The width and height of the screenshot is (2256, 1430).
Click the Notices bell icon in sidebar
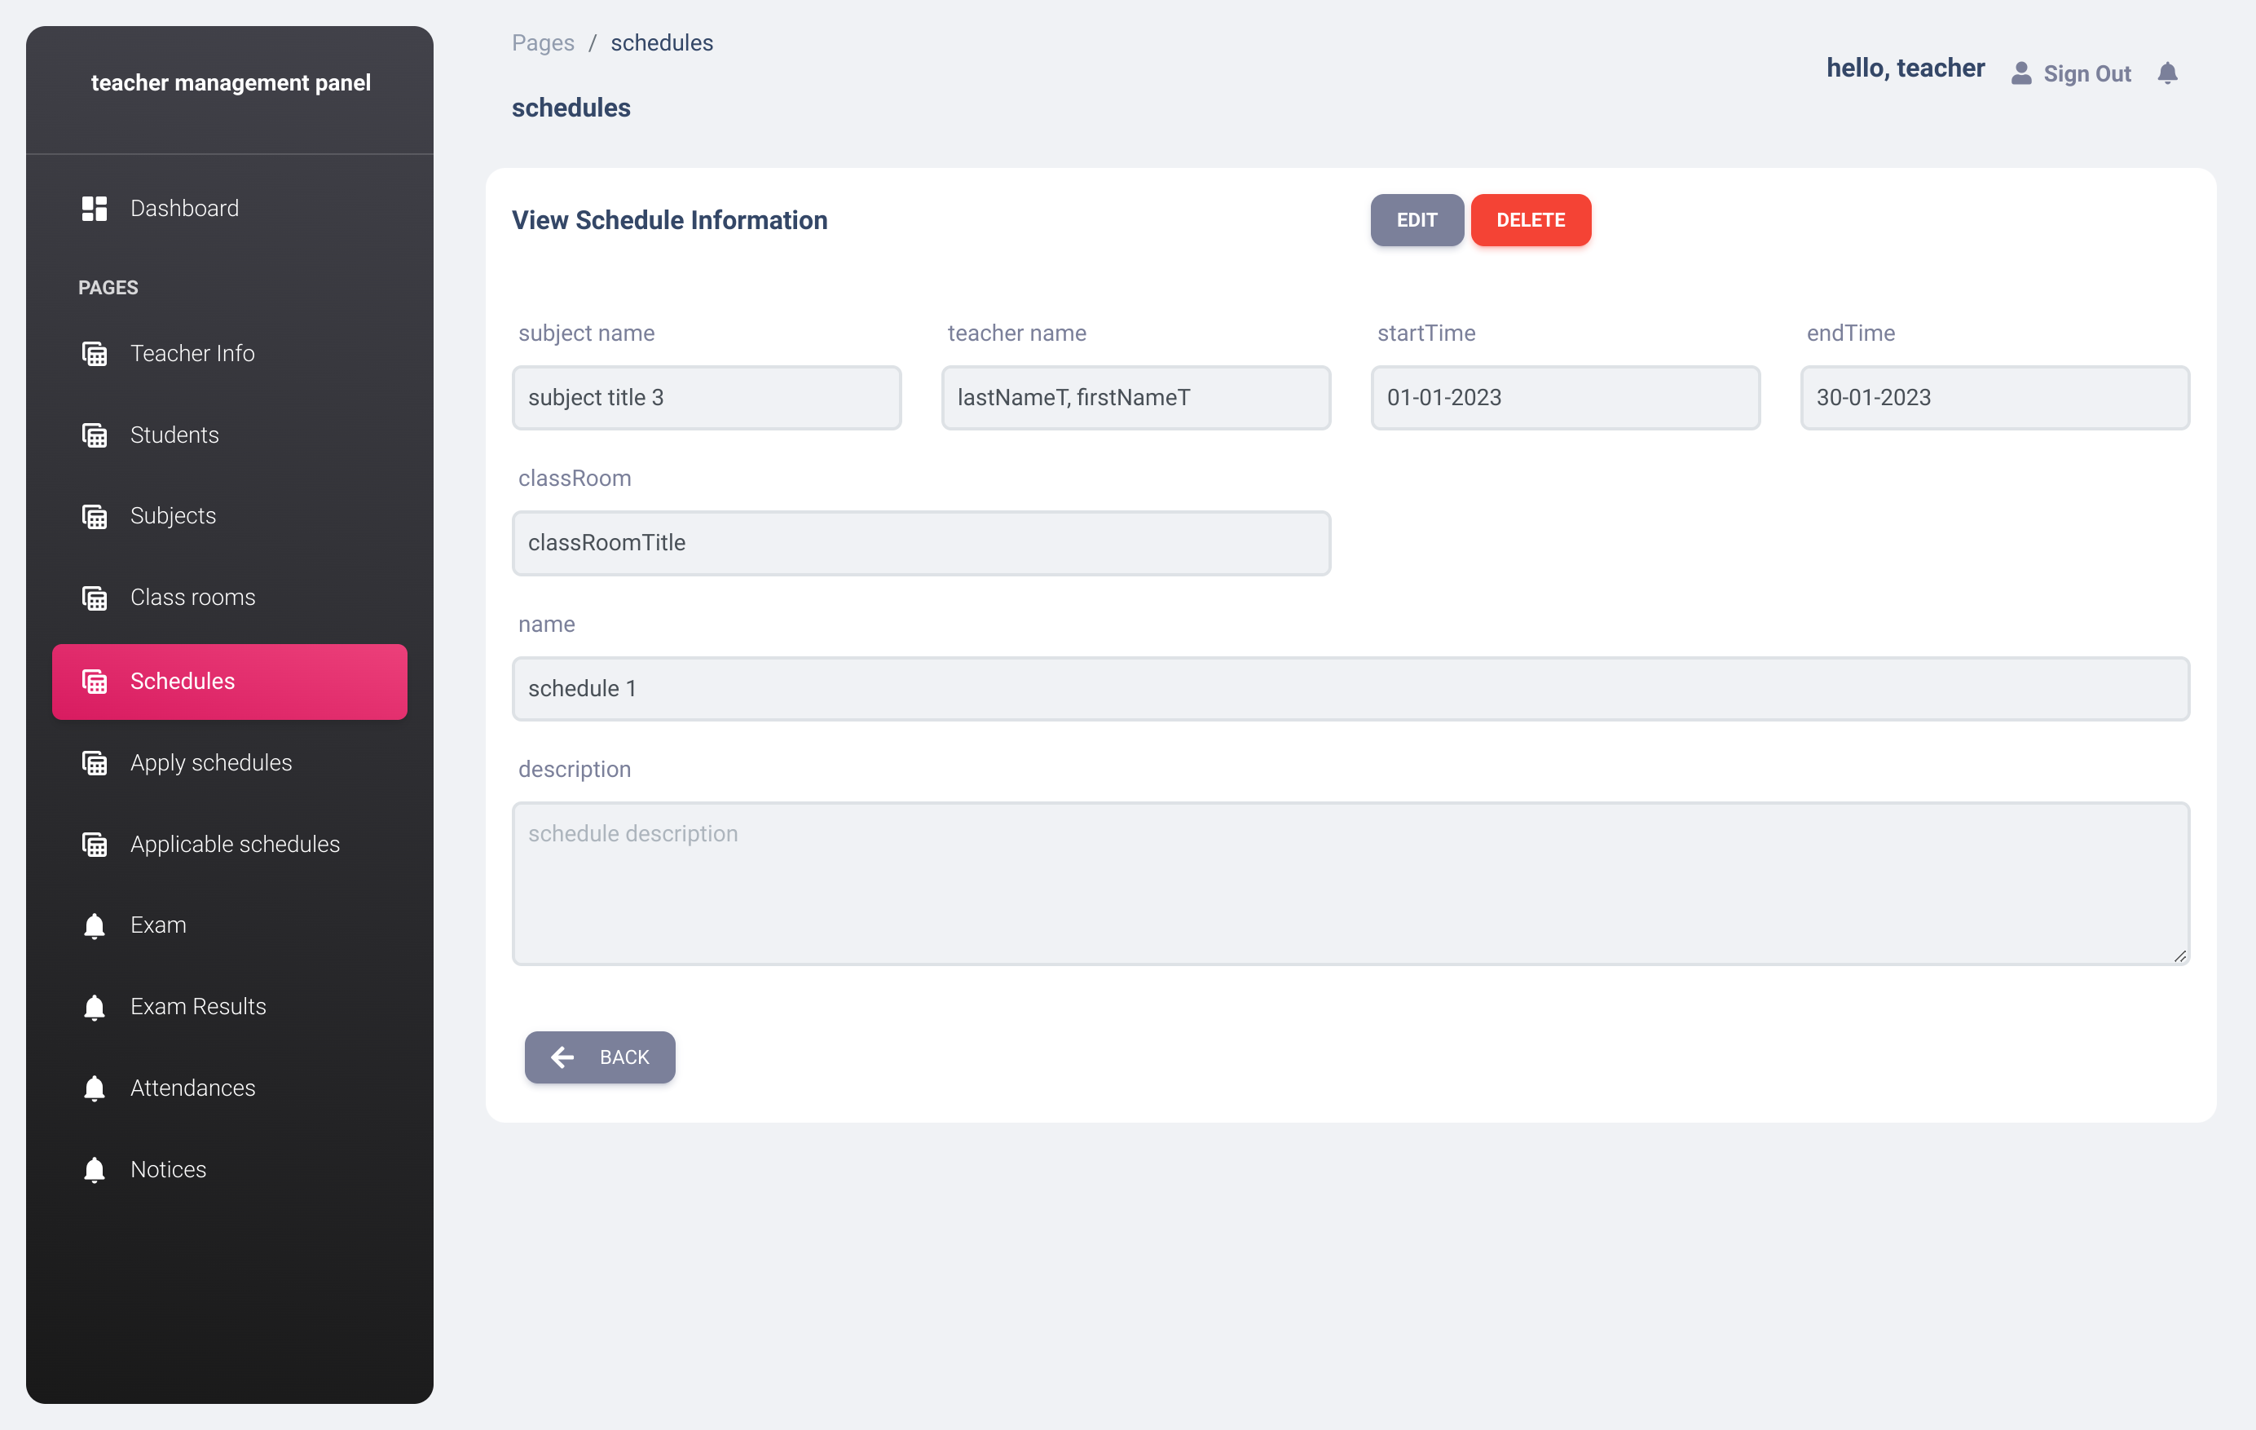point(95,1169)
